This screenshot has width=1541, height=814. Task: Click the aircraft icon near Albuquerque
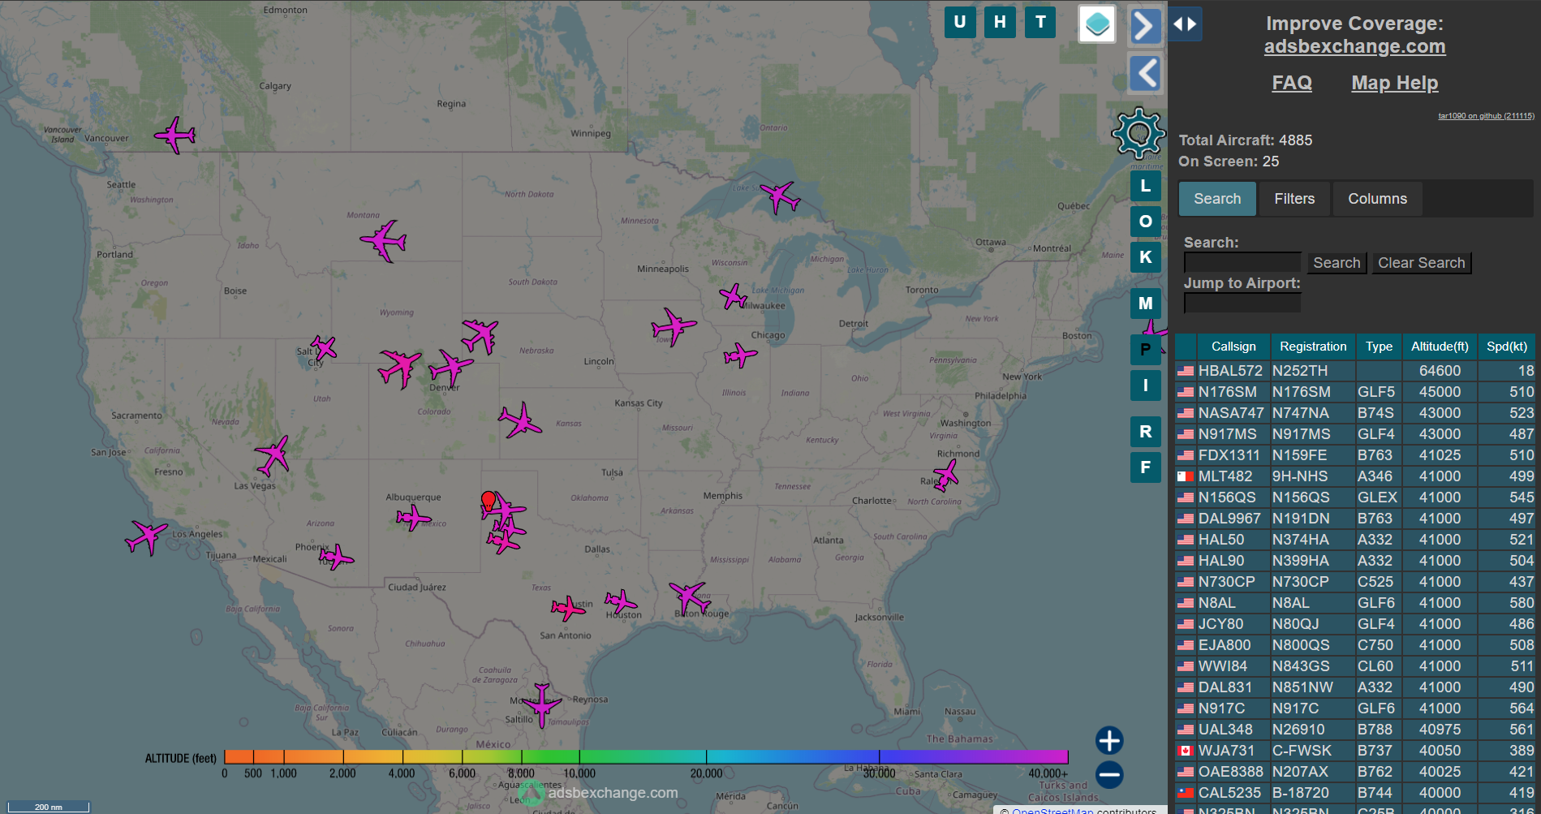coord(414,517)
